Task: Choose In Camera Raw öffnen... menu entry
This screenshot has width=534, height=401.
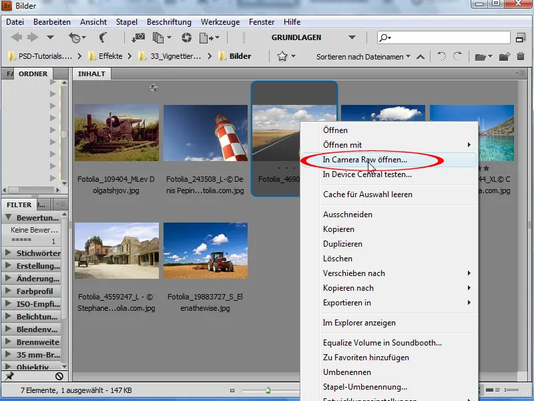Action: (389, 160)
